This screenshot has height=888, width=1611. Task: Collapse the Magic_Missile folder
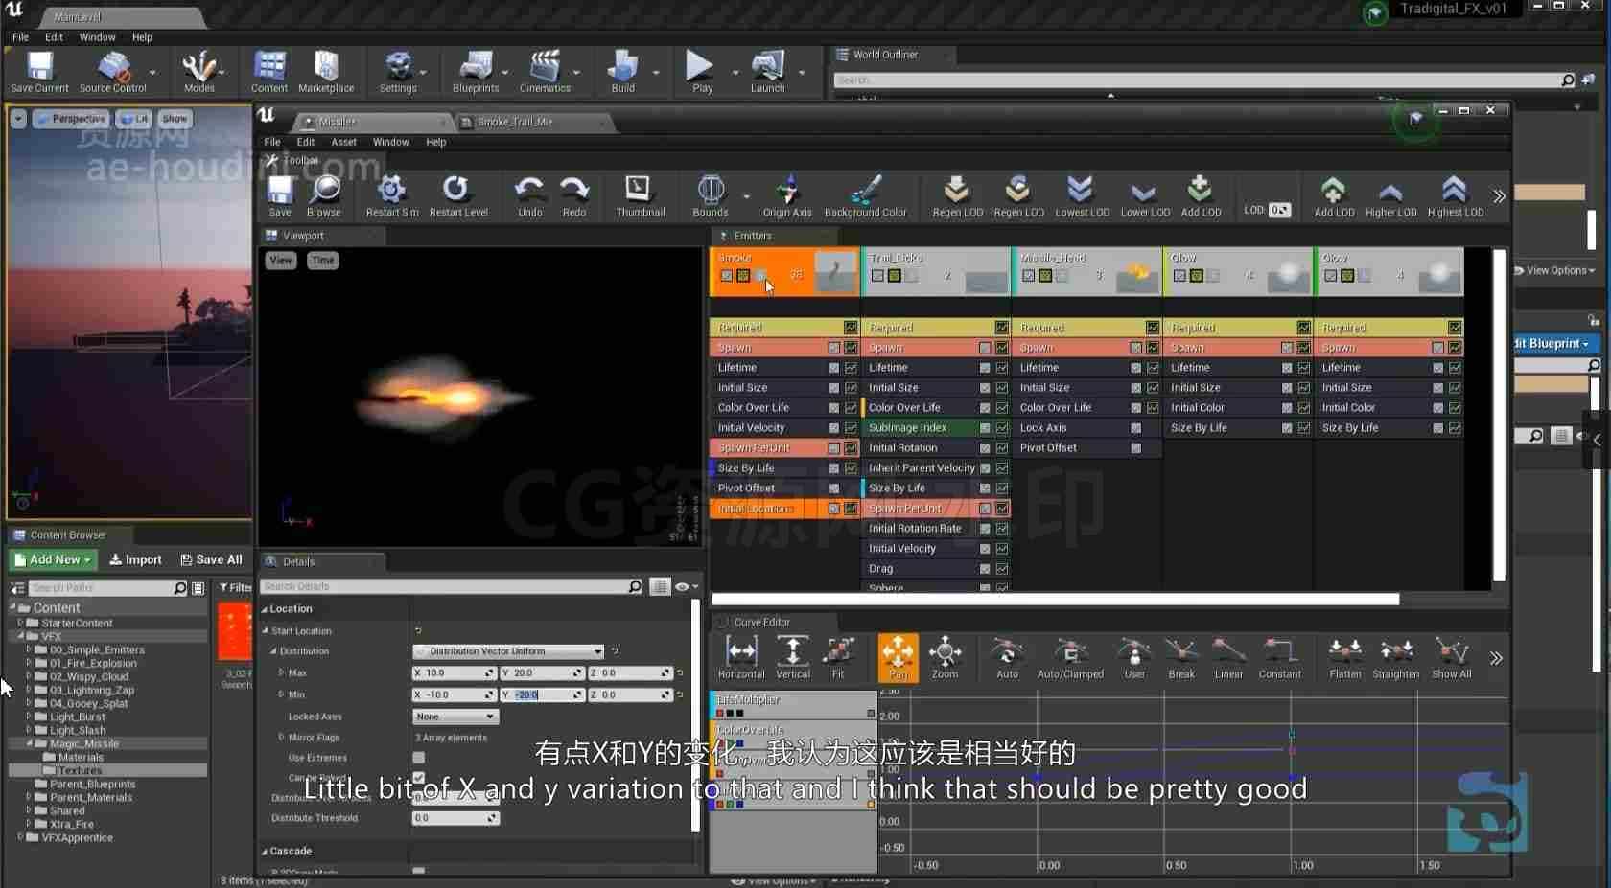29,743
